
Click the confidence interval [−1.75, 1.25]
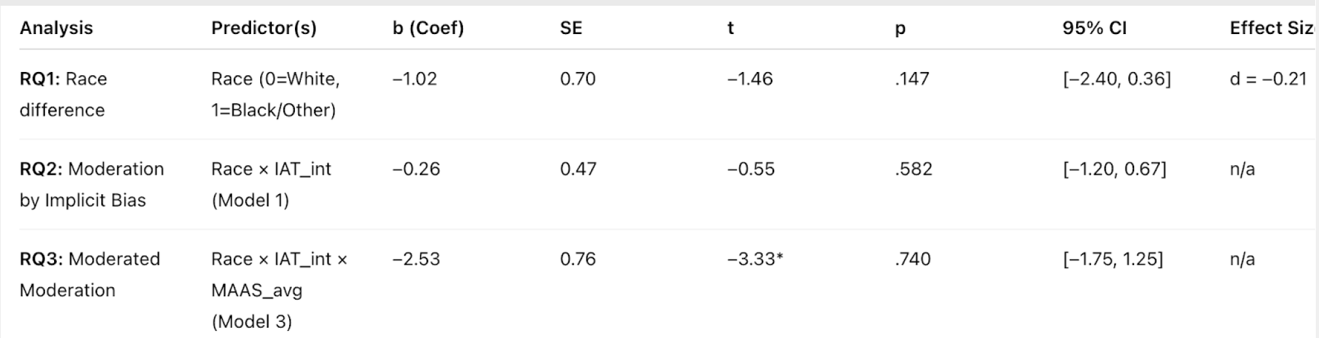click(1112, 259)
